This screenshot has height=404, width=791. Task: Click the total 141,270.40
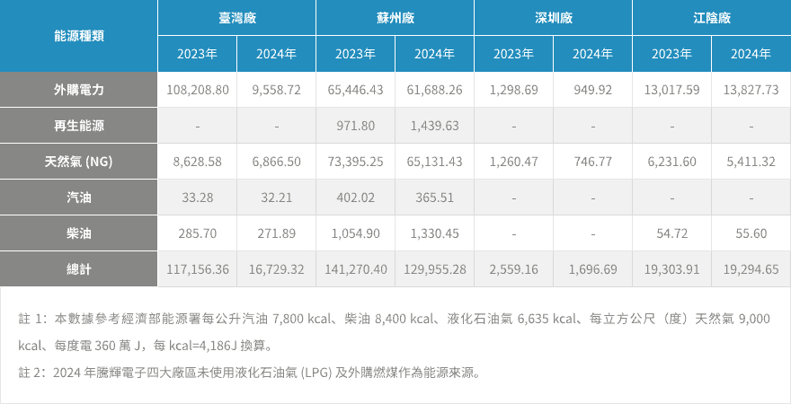click(356, 269)
